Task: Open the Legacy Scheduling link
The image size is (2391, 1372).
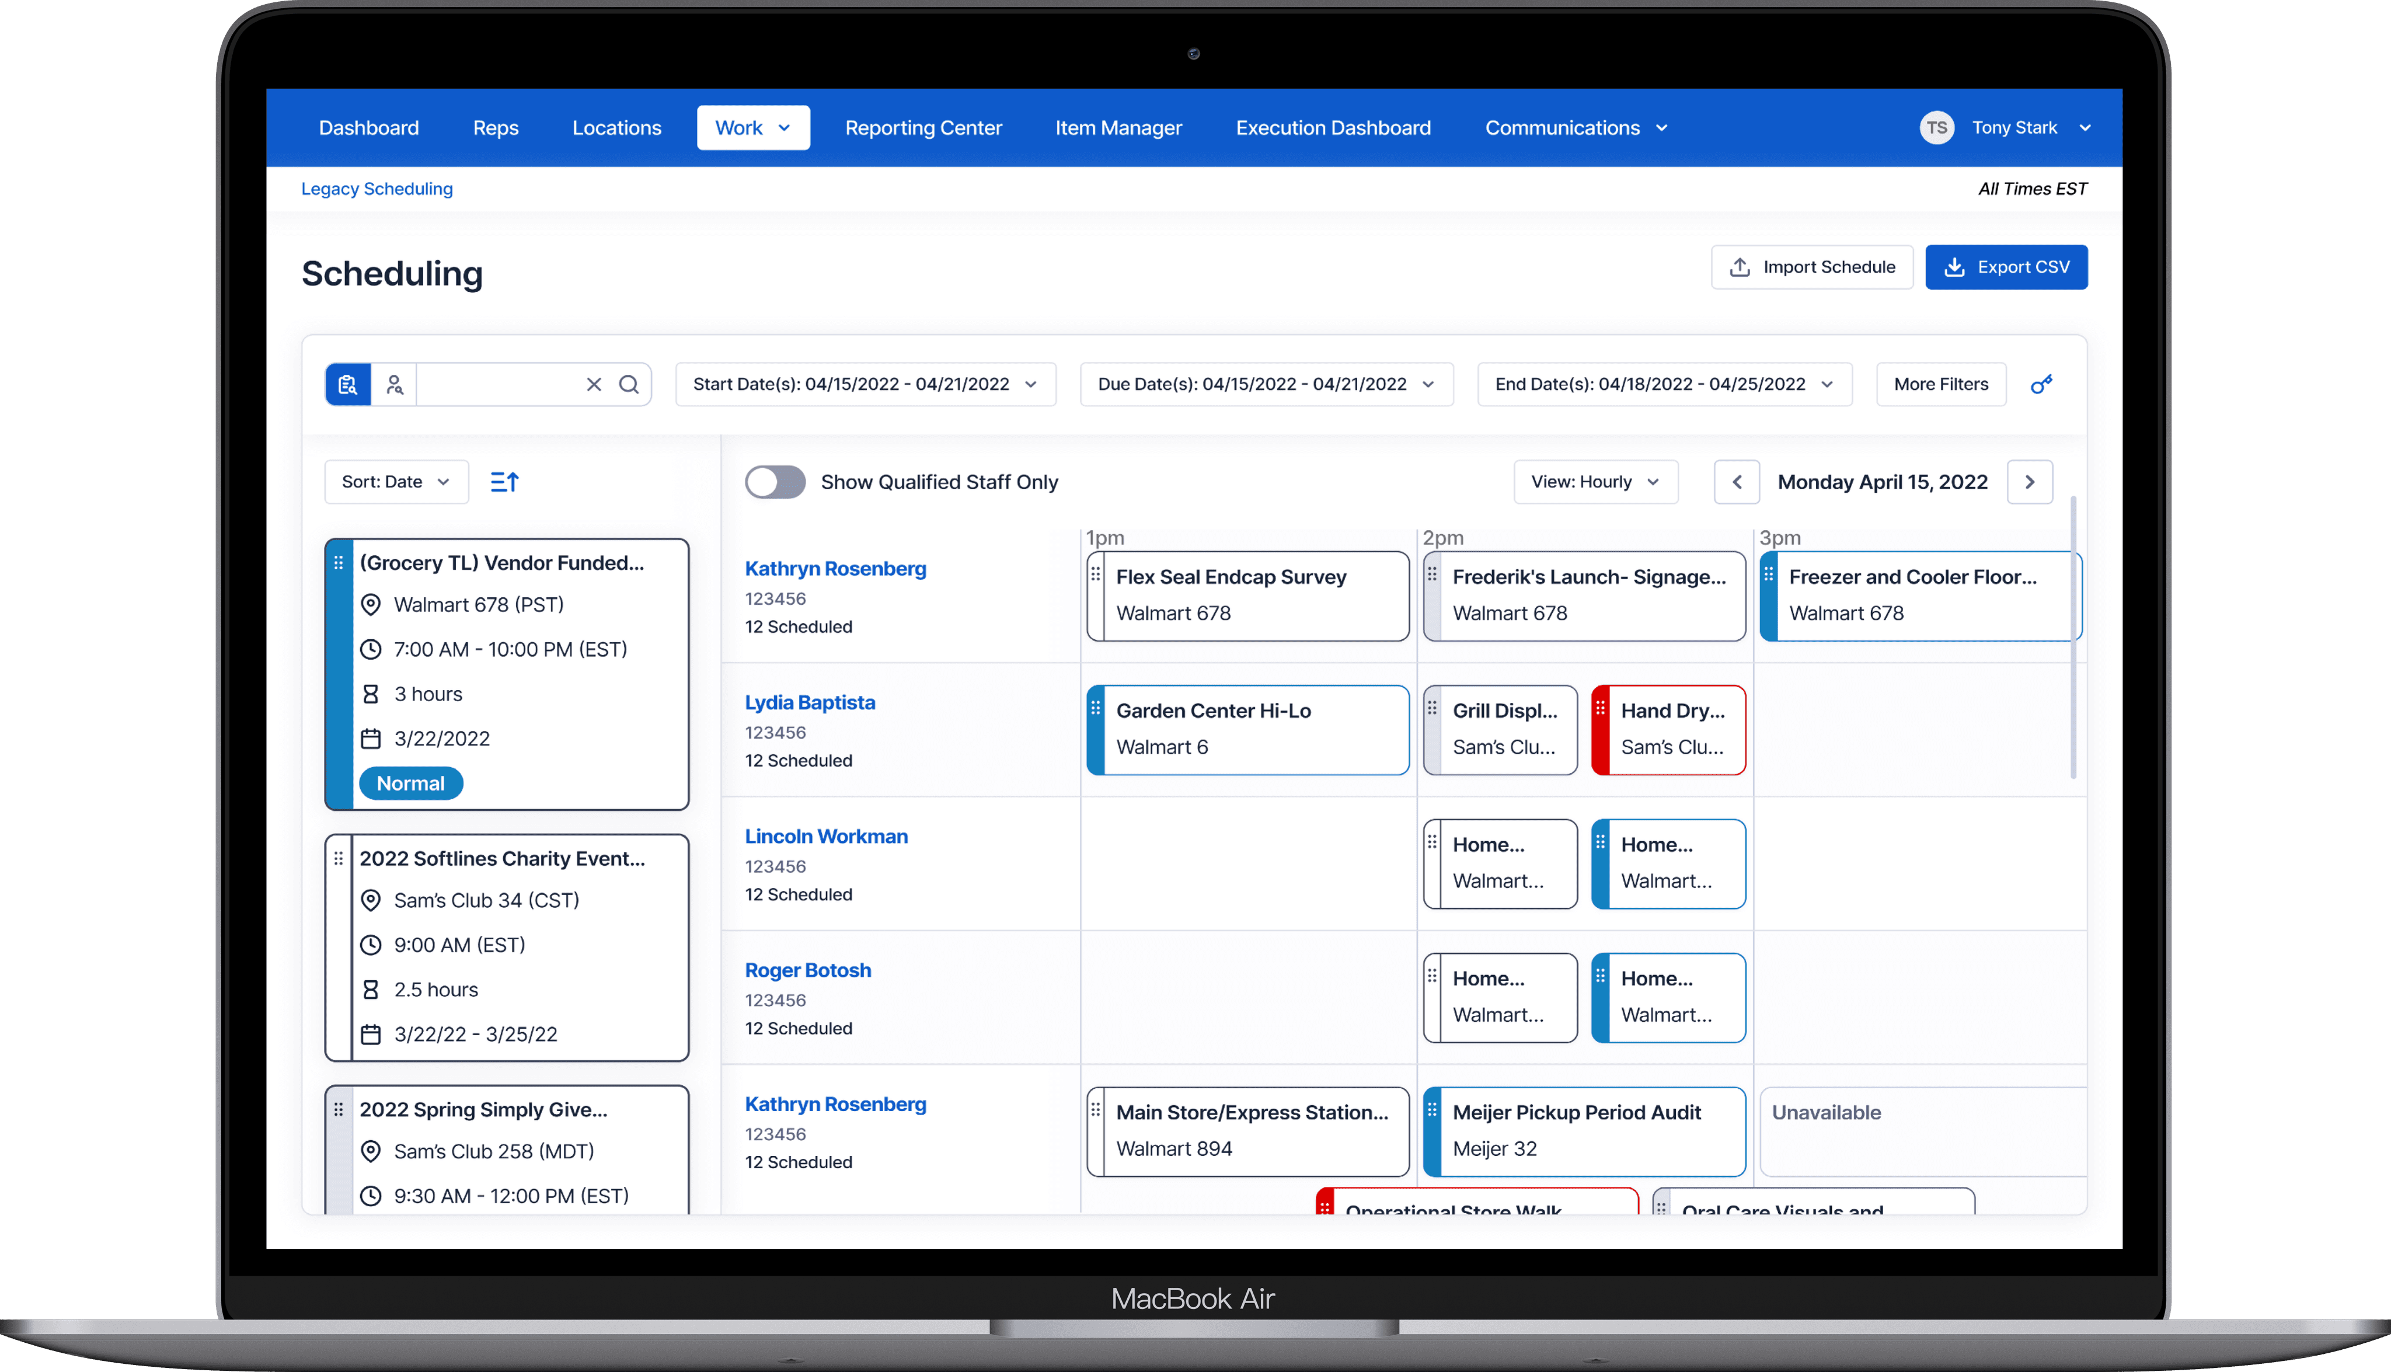Action: point(377,189)
